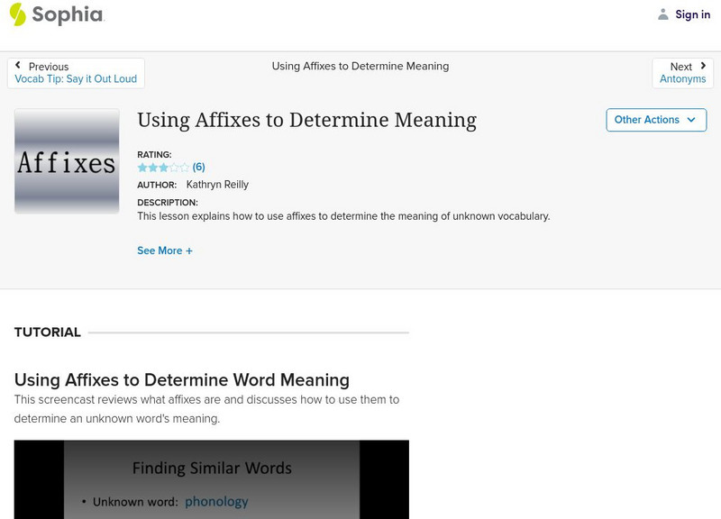This screenshot has height=519, width=721.
Task: Click the Next right arrow icon
Action: point(703,66)
